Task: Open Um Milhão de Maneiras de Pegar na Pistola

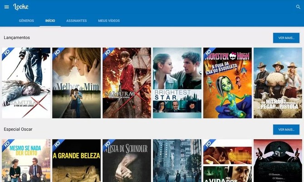Action: pyautogui.click(x=278, y=83)
